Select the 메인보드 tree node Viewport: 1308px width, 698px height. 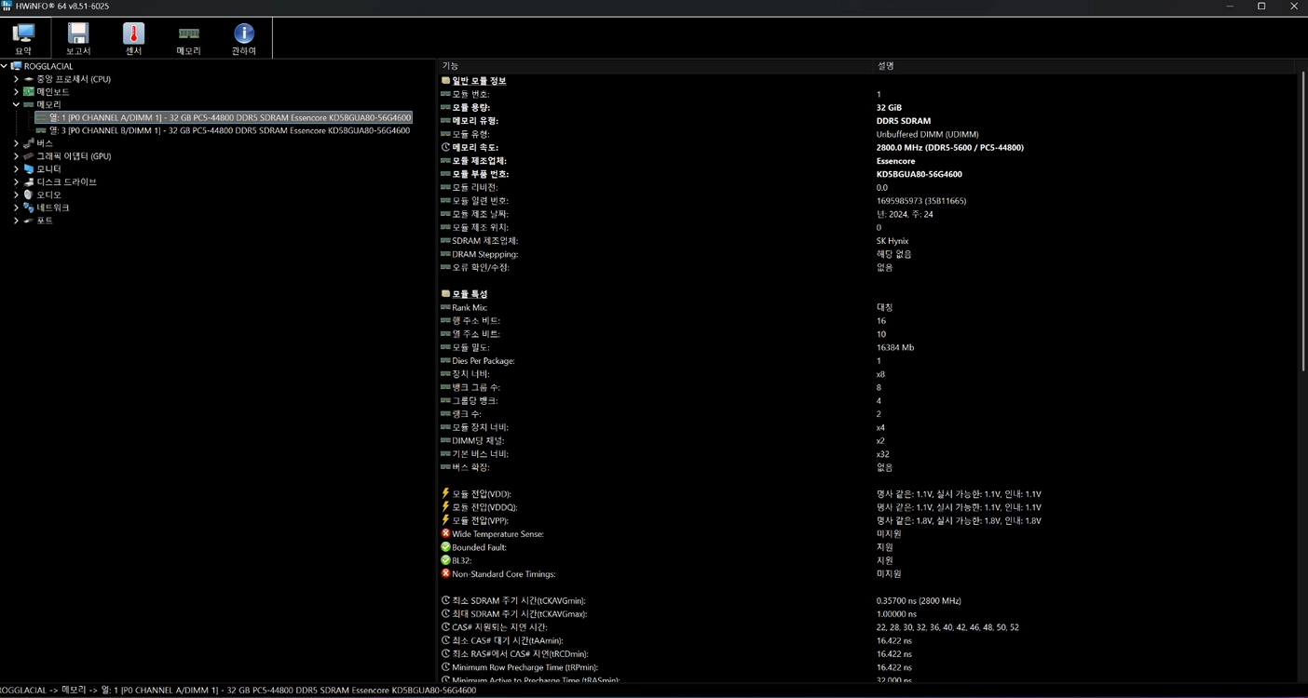[x=53, y=92]
